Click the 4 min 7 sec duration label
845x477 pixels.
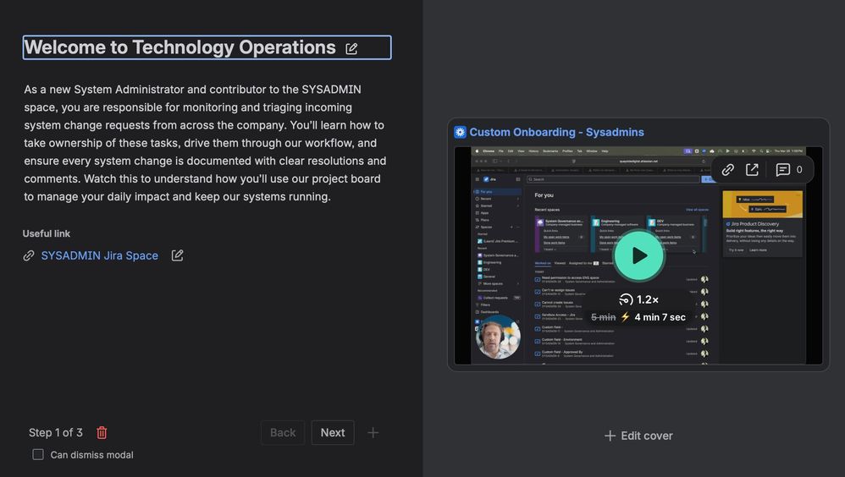point(660,317)
